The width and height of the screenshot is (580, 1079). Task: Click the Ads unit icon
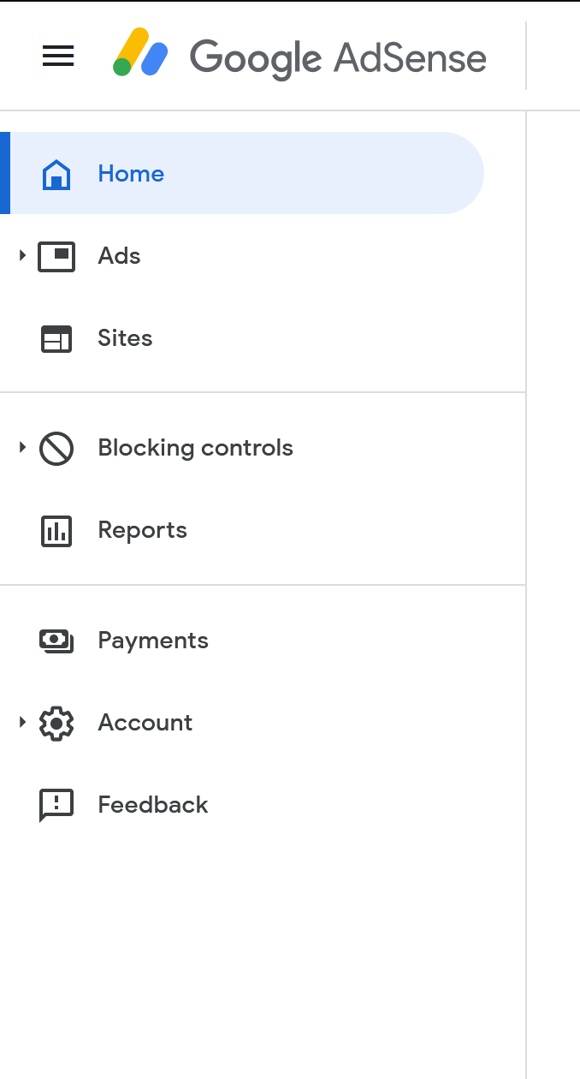[x=56, y=256]
